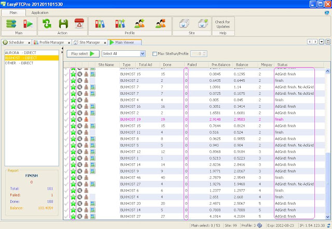Screen dimensions: 332x229
Task: Click the money bag icon in BUXHOST 8 row
Action: click(86, 139)
